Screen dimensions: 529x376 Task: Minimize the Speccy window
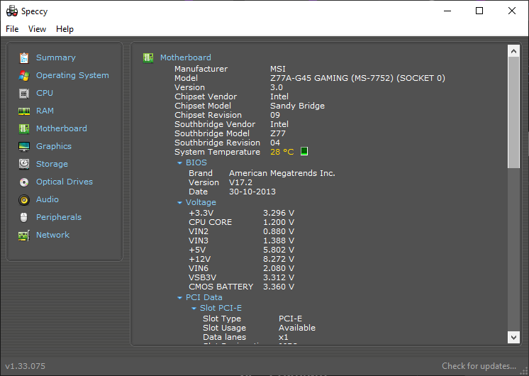[447, 11]
